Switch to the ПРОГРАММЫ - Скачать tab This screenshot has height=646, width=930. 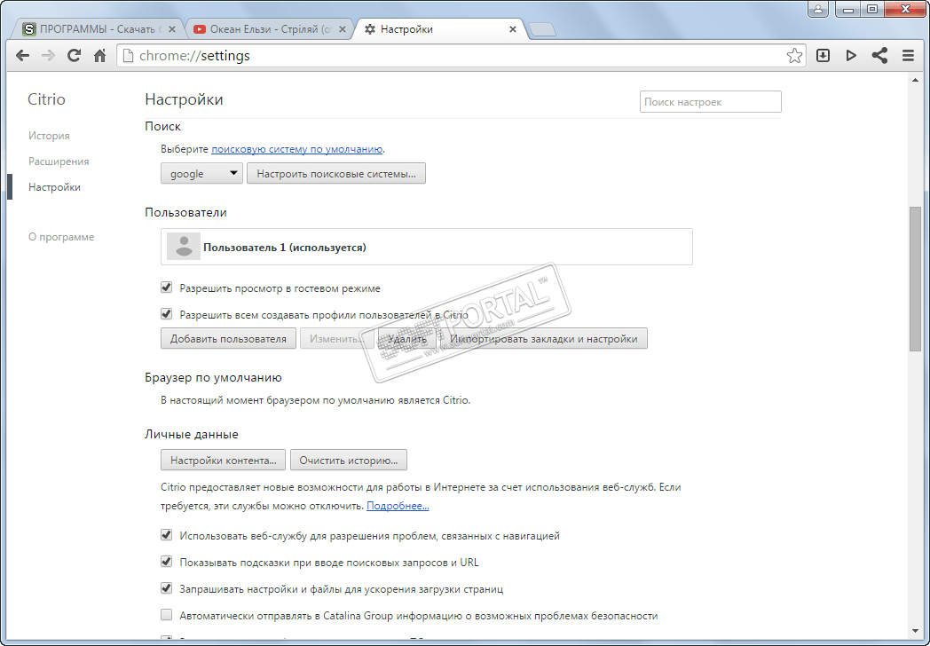pos(99,29)
